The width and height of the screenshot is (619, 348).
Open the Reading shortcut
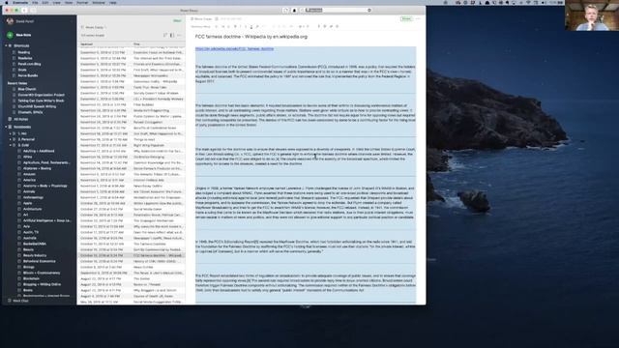pyautogui.click(x=23, y=52)
